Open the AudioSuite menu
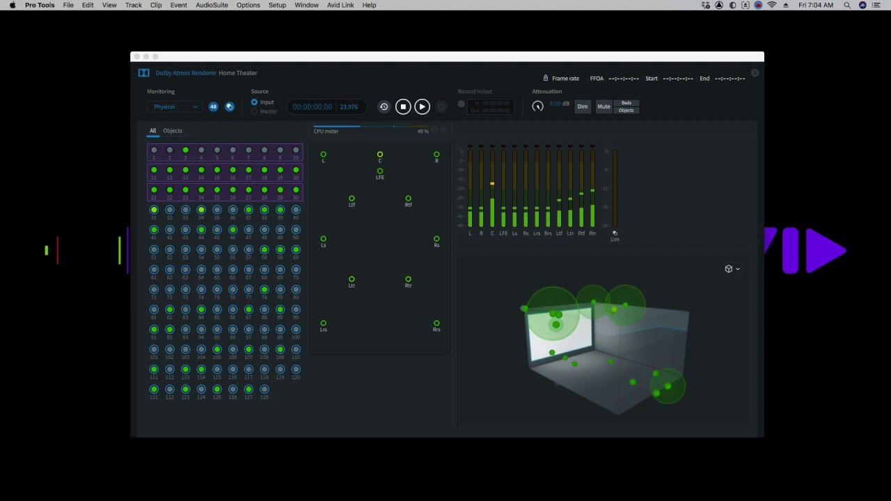This screenshot has width=891, height=501. coord(212,5)
